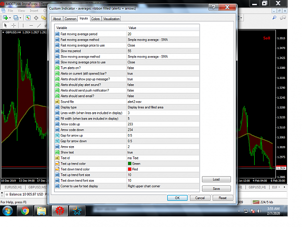Select the EURUSD,H1 chart tab

[13, 187]
